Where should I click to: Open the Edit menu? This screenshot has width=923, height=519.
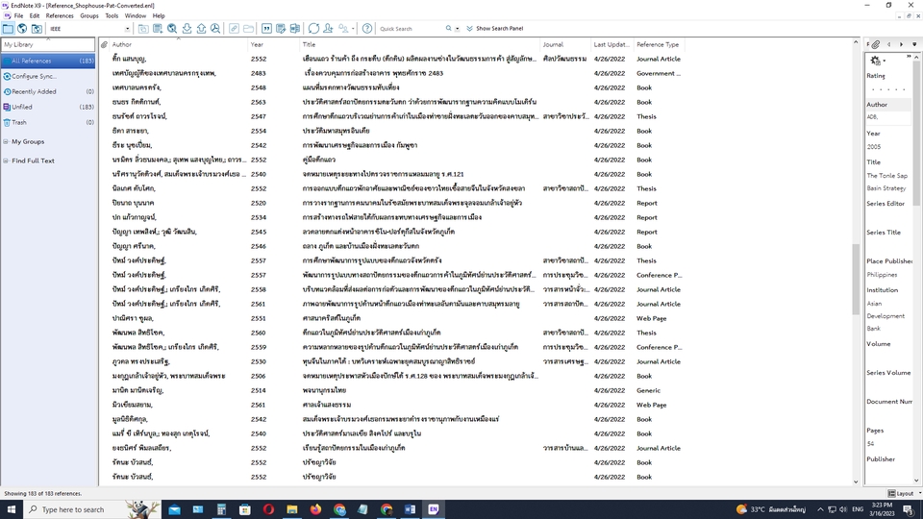click(35, 16)
